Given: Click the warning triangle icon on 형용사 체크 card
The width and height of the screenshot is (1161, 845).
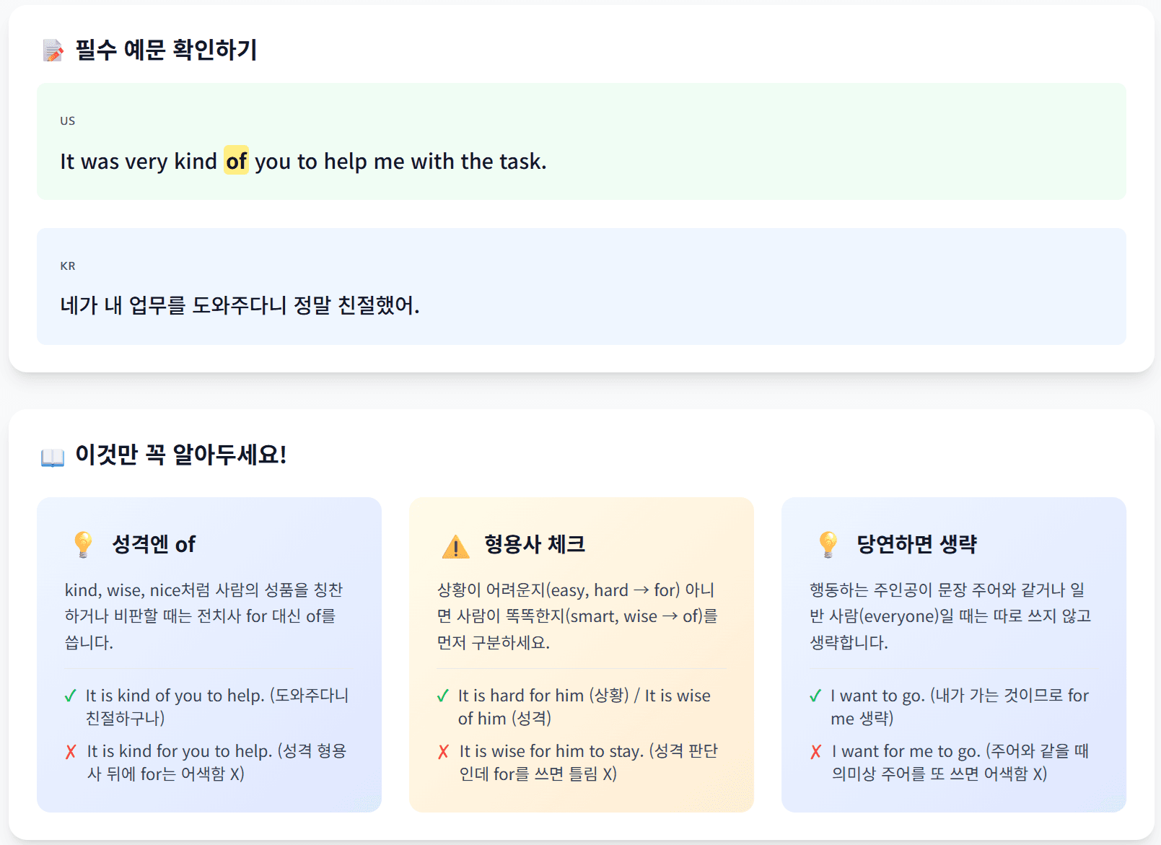Looking at the screenshot, I should tap(455, 545).
